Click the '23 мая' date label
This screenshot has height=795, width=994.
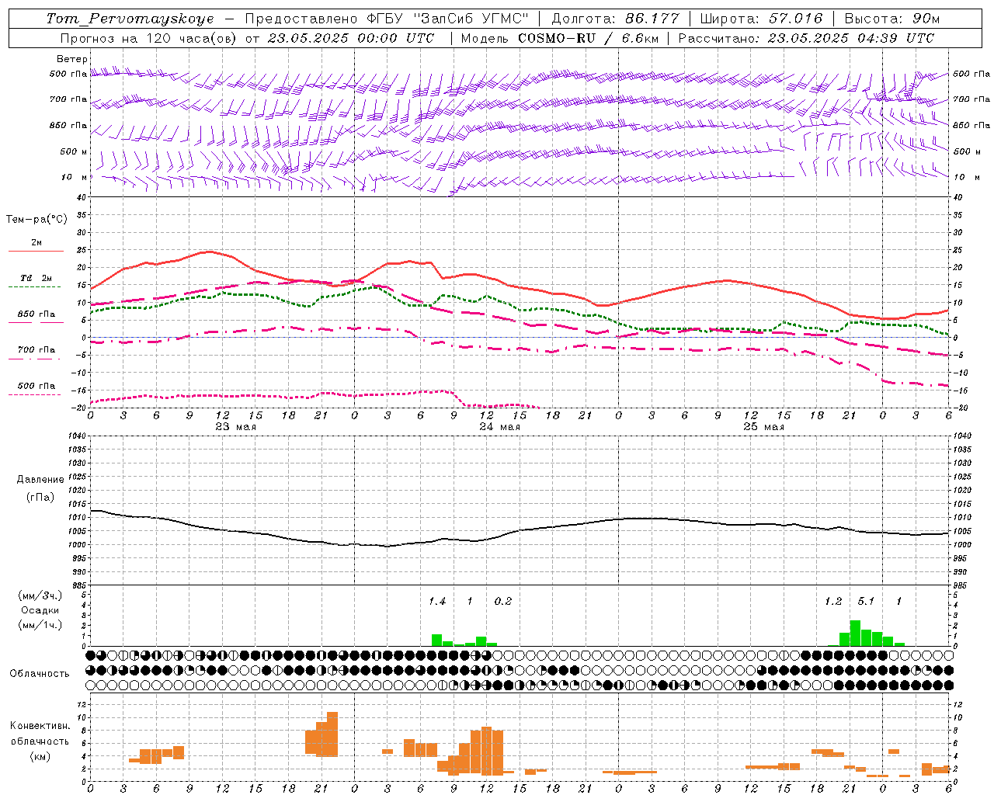(235, 426)
